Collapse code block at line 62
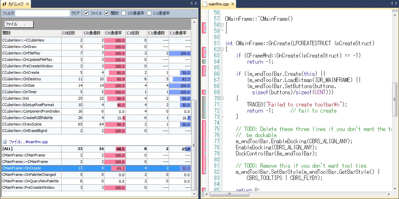 (x=221, y=49)
